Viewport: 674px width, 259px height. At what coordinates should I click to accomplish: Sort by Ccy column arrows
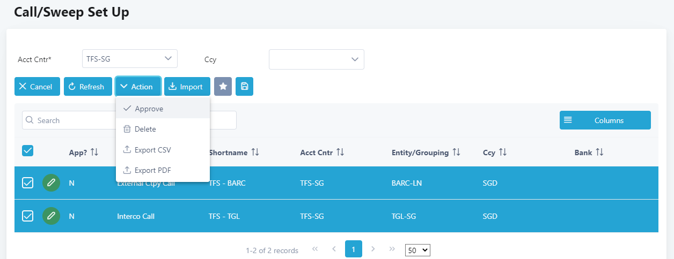[x=502, y=153]
